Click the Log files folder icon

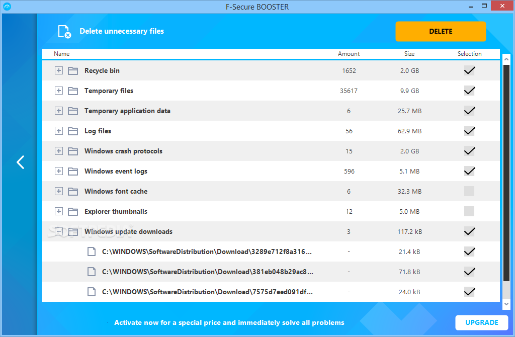pos(73,131)
